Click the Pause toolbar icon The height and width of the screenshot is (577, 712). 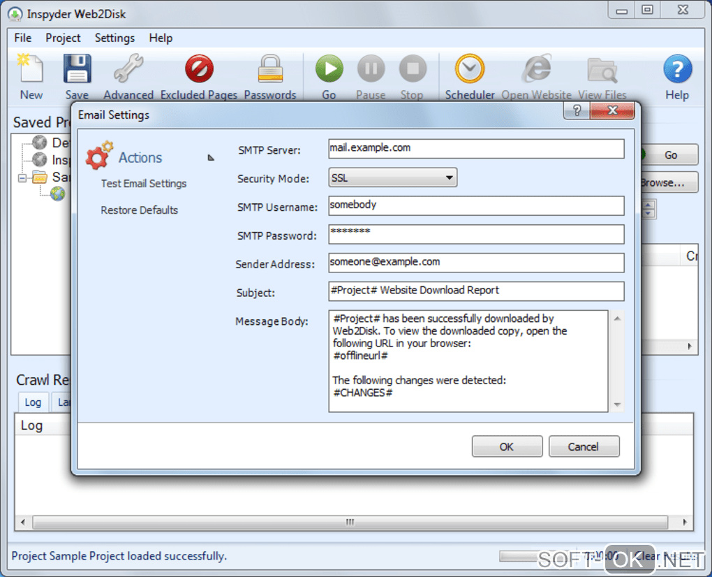tap(371, 69)
